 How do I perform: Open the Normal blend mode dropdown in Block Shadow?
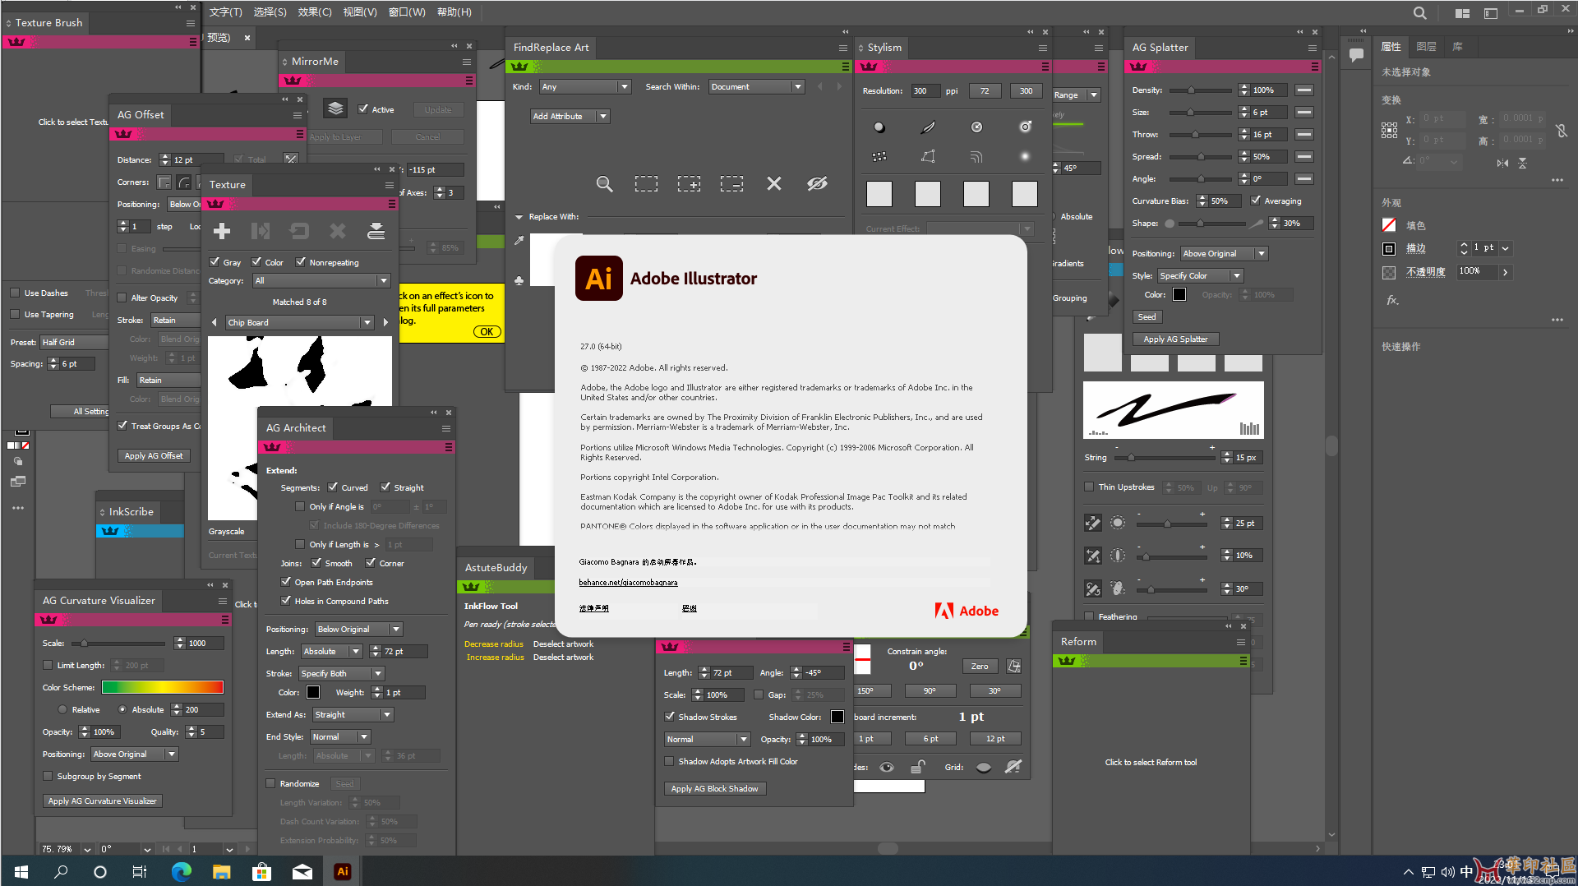708,739
